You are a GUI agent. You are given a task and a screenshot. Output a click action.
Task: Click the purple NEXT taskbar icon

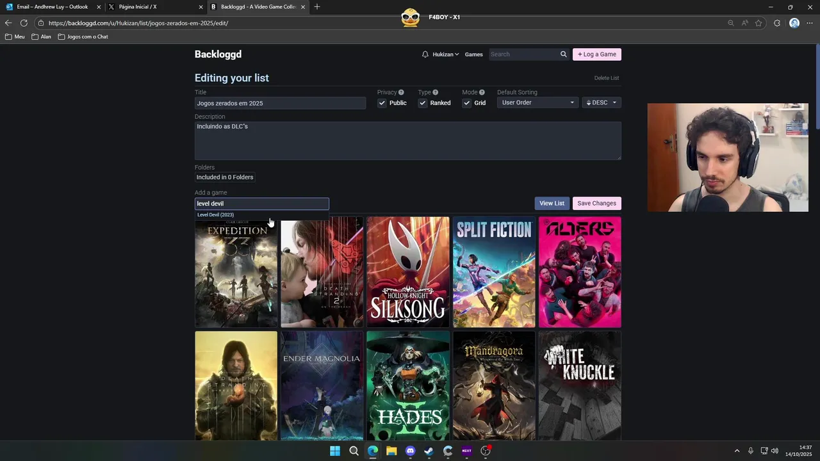pyautogui.click(x=466, y=451)
